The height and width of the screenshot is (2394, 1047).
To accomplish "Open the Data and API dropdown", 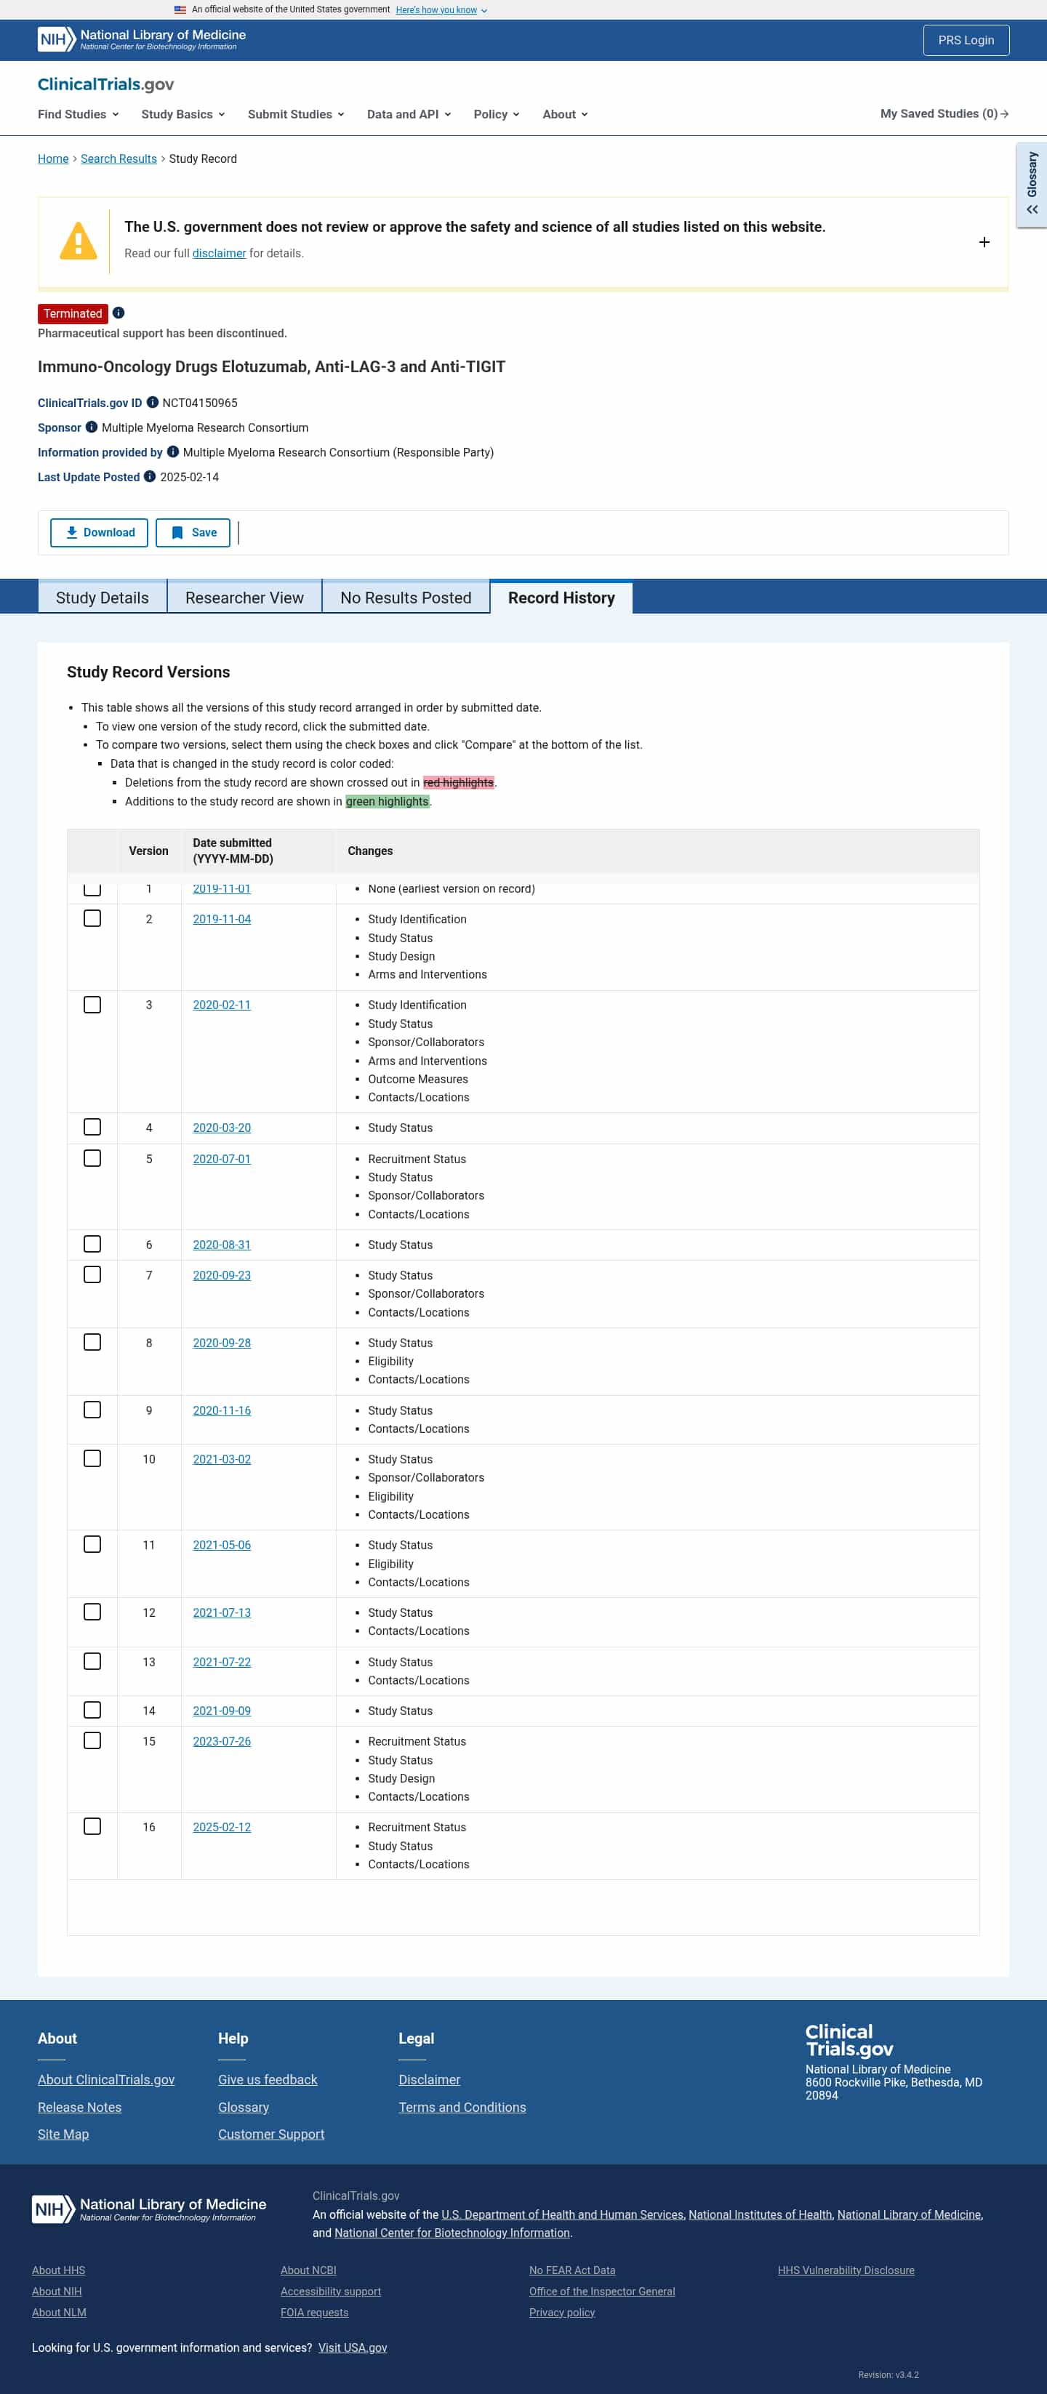I will [408, 113].
